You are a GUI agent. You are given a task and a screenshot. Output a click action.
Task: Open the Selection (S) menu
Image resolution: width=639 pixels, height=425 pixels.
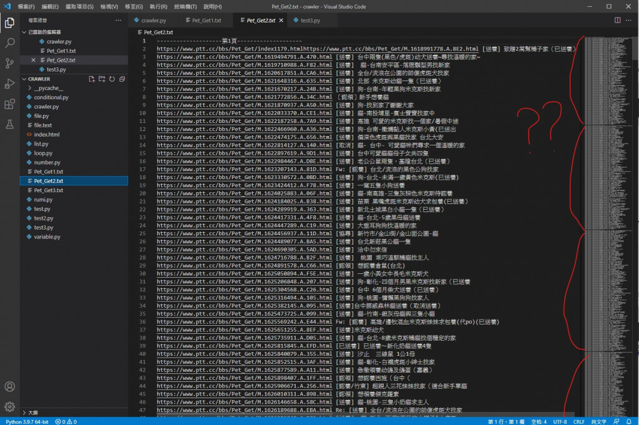tap(79, 6)
